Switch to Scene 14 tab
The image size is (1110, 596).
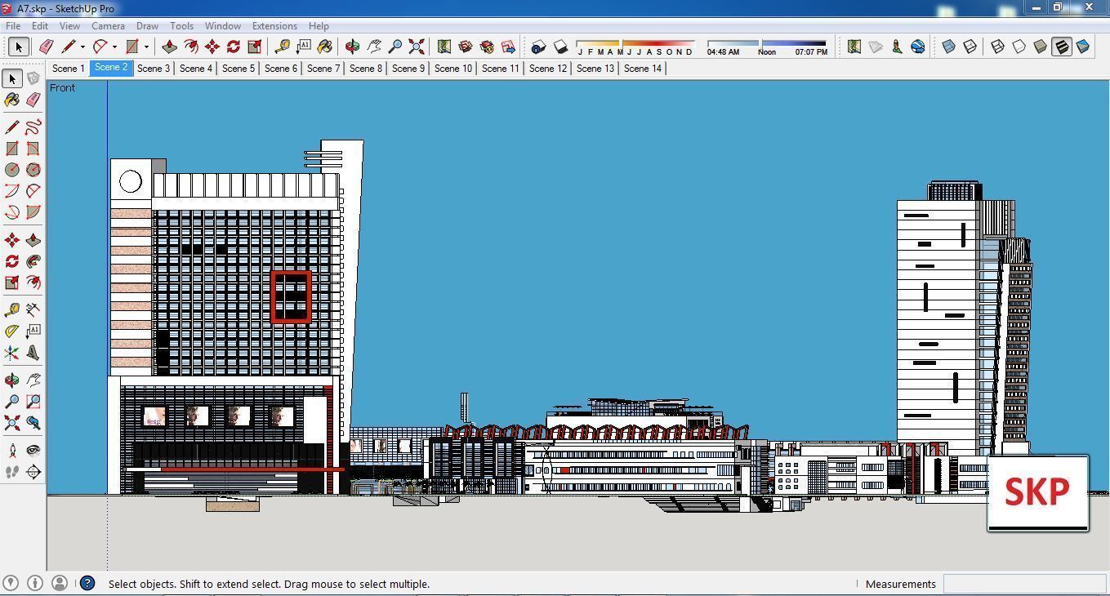point(643,69)
